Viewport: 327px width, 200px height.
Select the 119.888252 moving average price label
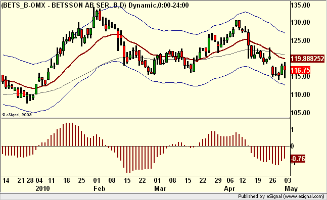click(308, 59)
